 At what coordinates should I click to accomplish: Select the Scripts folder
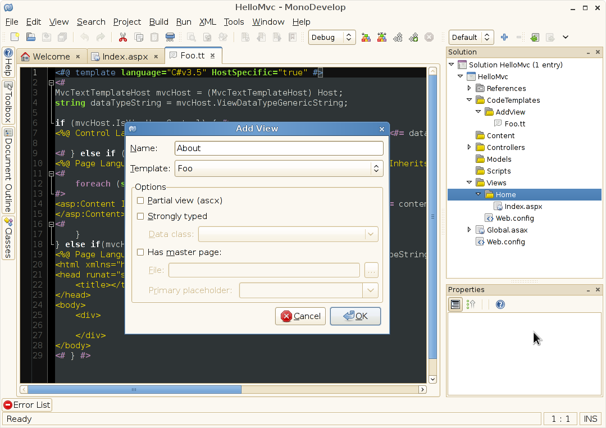click(x=499, y=171)
